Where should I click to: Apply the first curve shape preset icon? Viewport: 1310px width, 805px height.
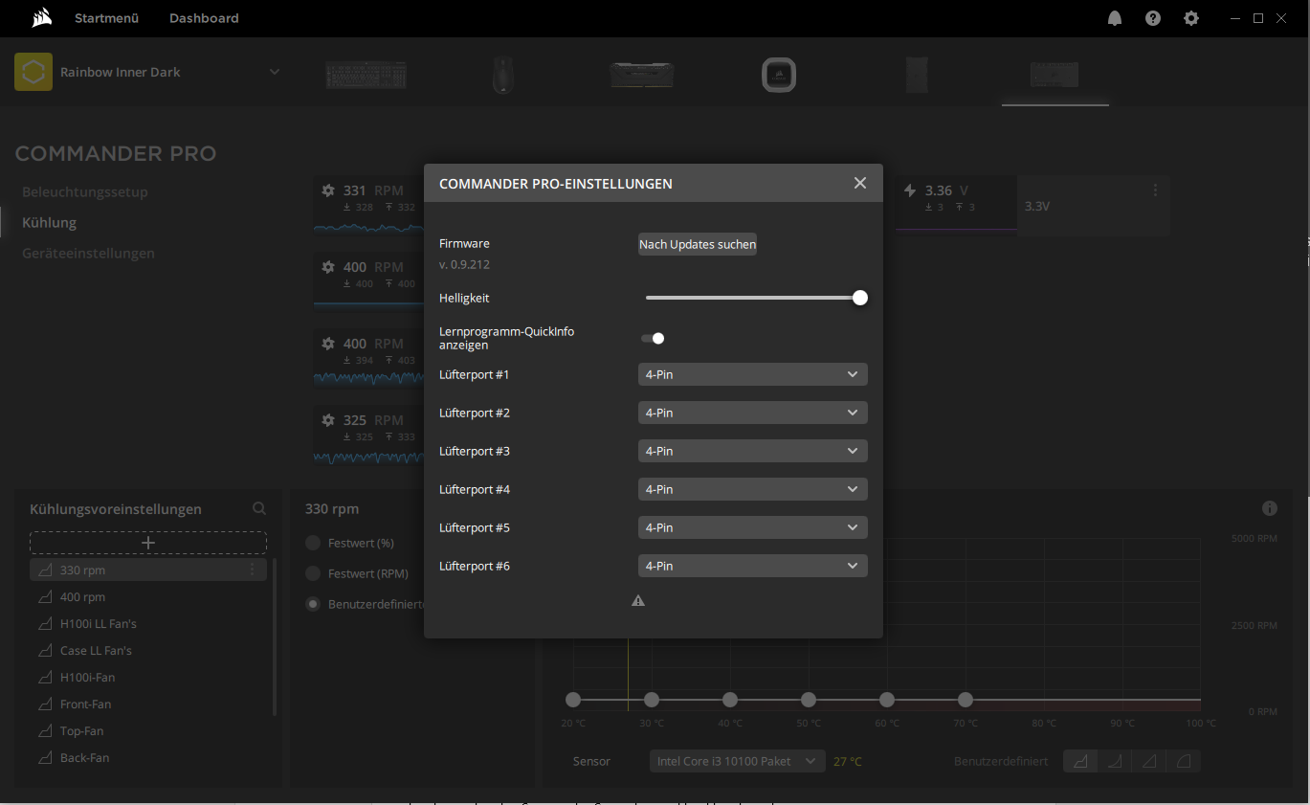(1080, 761)
